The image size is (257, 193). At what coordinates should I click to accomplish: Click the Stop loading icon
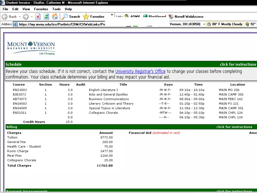pyautogui.click(x=38, y=17)
